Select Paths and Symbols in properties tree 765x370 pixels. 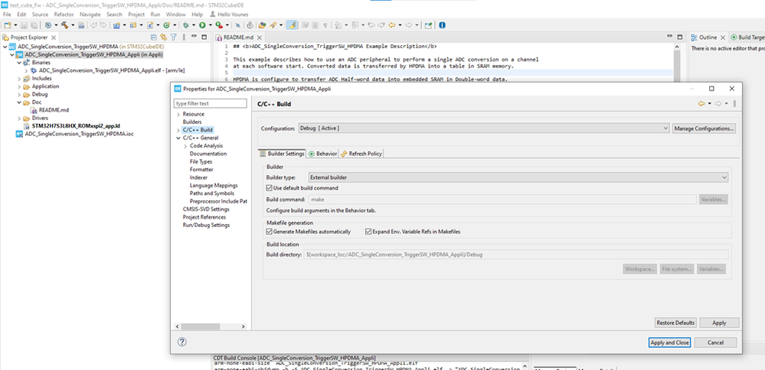tap(212, 193)
